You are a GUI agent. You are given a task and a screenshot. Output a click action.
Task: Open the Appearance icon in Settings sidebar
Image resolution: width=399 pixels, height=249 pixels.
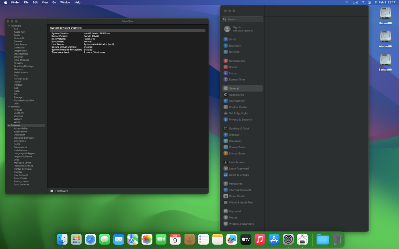click(225, 94)
